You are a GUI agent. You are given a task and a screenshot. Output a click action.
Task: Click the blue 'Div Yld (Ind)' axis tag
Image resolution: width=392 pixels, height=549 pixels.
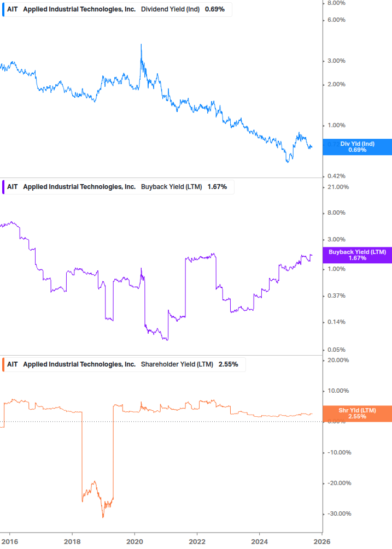point(357,147)
